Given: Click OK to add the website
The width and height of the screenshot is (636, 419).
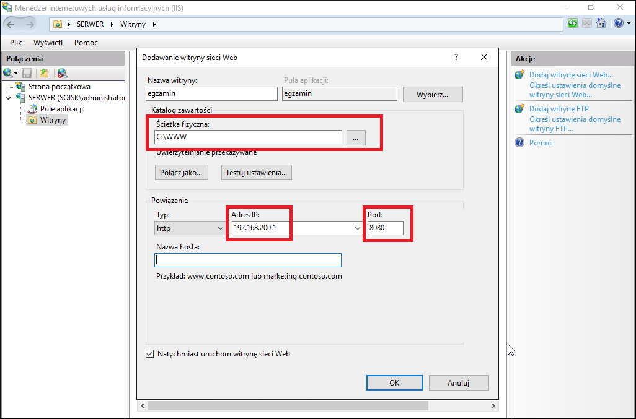Looking at the screenshot, I should [394, 382].
